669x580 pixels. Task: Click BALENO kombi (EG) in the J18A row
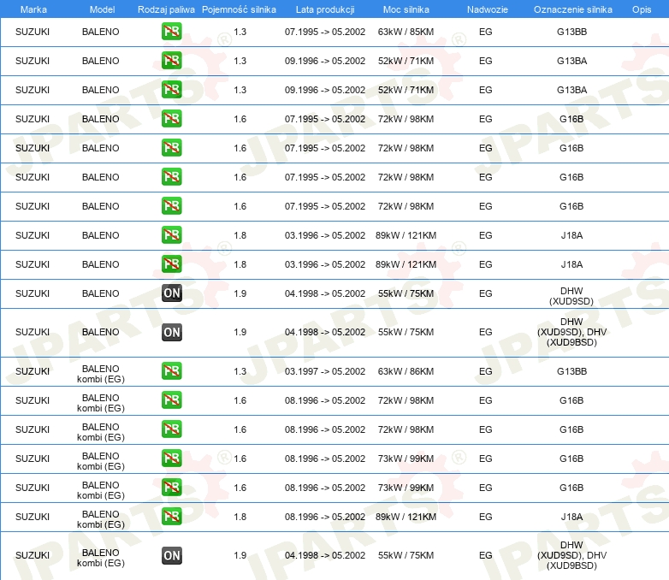pos(101,519)
